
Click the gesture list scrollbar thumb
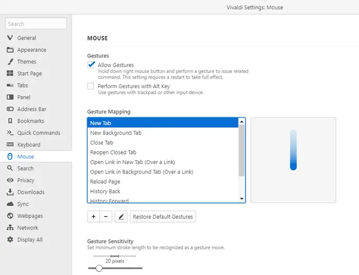click(242, 150)
